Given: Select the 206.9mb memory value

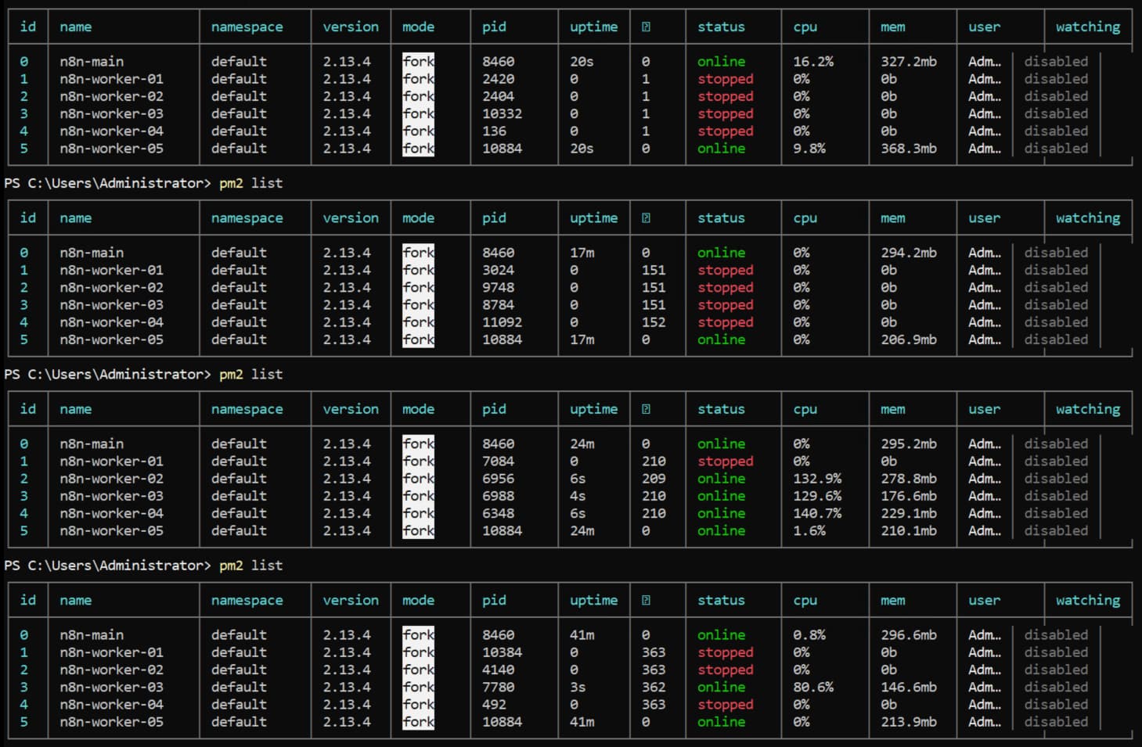Looking at the screenshot, I should coord(908,339).
